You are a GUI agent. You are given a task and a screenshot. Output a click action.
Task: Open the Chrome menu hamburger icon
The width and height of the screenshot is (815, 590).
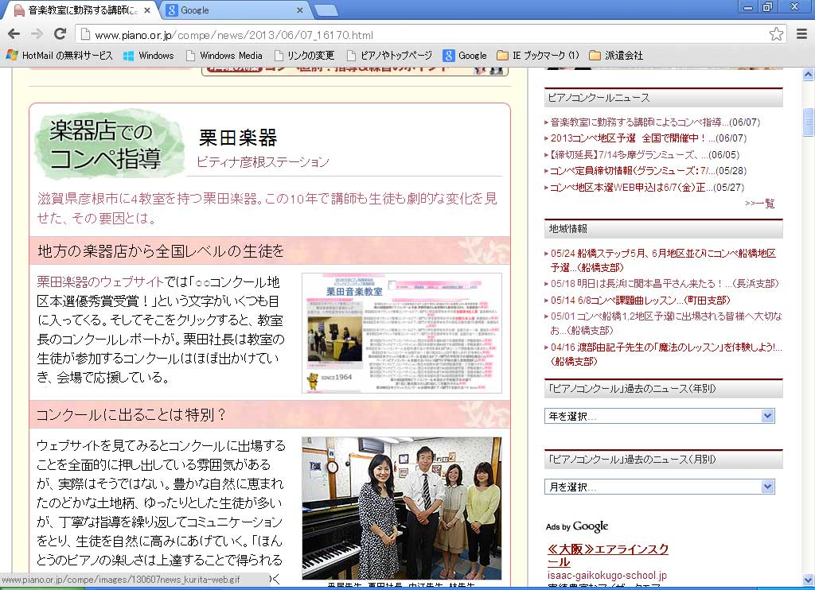pyautogui.click(x=802, y=34)
